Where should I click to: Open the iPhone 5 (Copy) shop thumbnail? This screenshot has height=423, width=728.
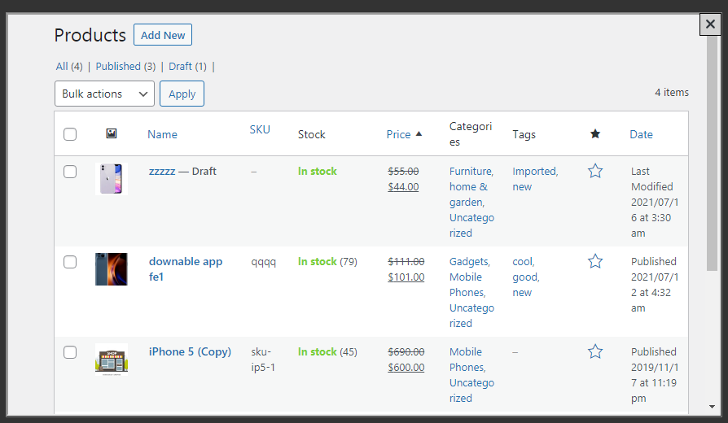point(112,359)
